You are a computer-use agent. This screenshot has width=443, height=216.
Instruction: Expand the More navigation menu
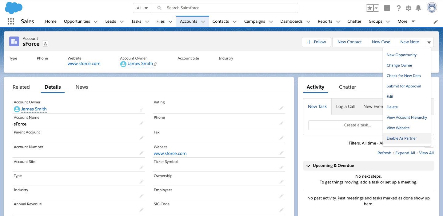pyautogui.click(x=406, y=21)
